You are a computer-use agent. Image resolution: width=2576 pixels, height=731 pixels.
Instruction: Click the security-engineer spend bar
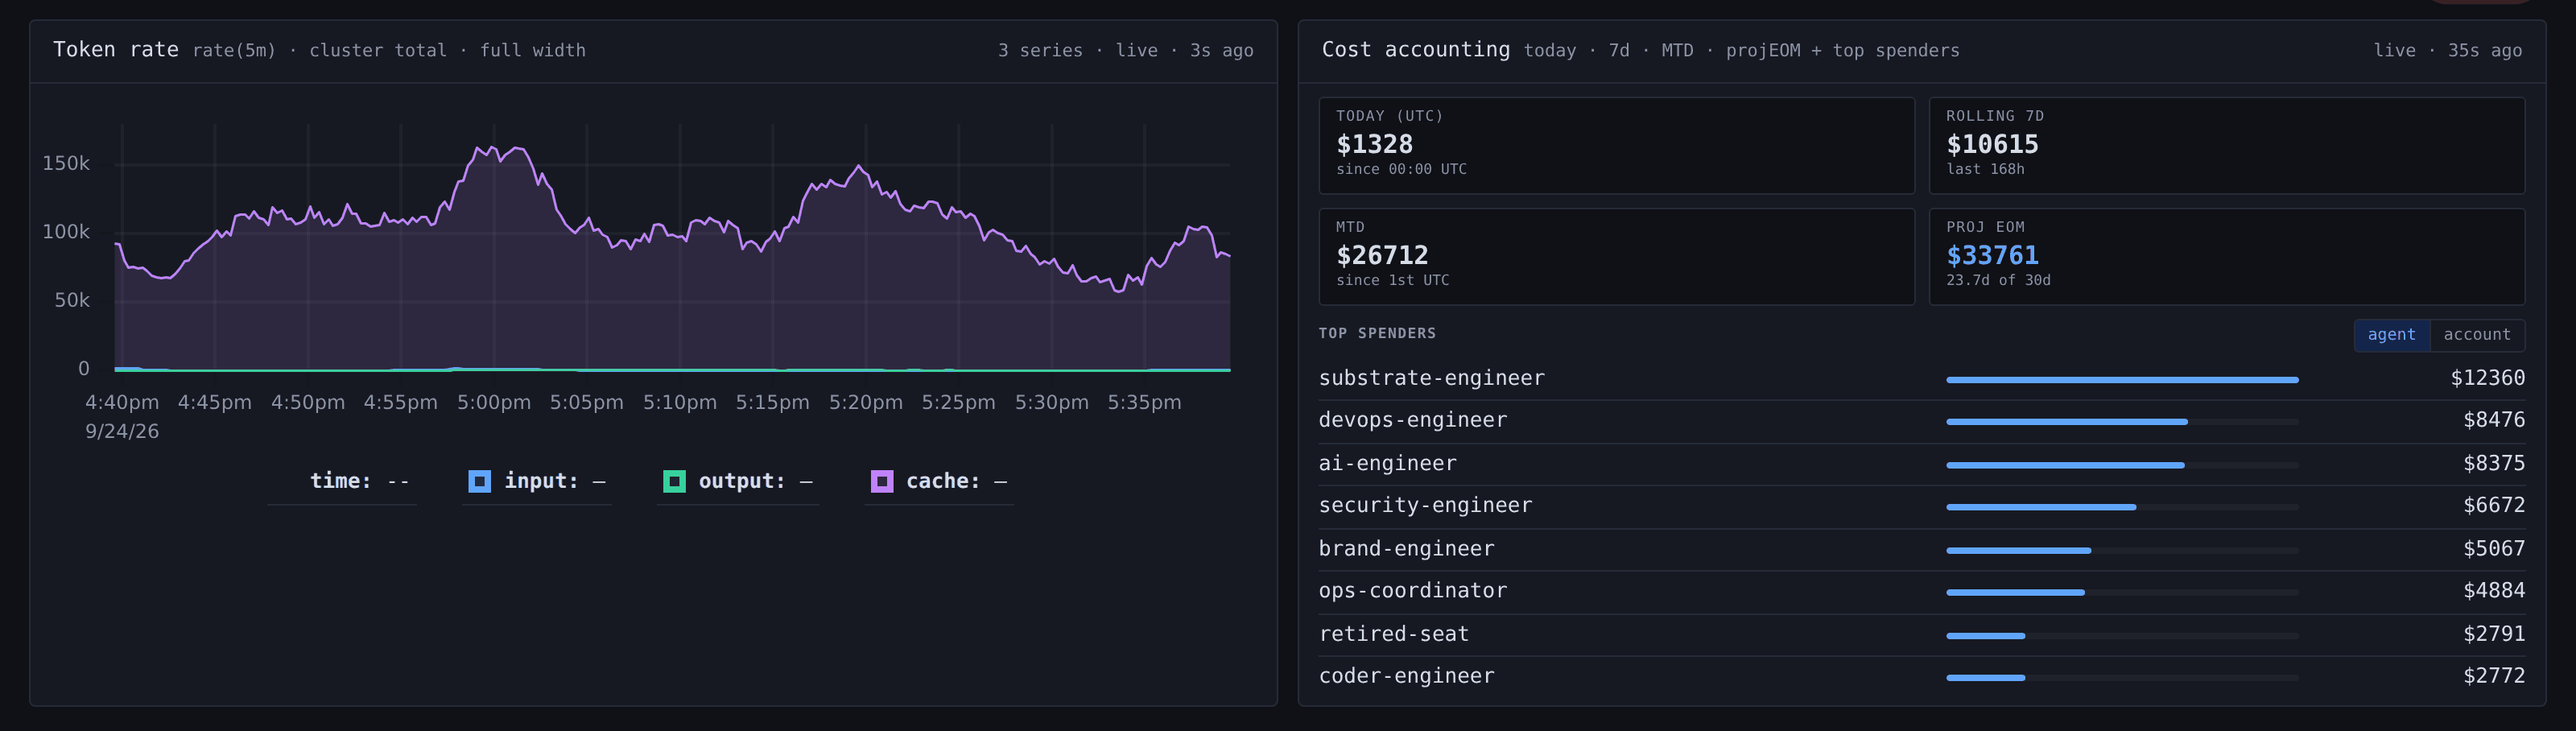click(2122, 508)
